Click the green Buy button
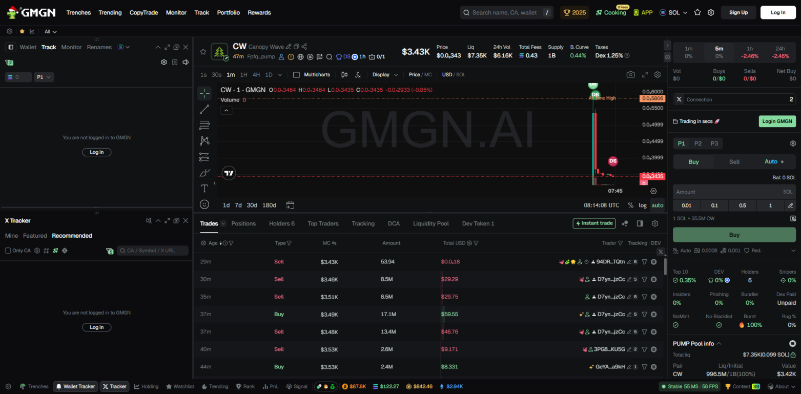Image resolution: width=801 pixels, height=394 pixels. [734, 235]
